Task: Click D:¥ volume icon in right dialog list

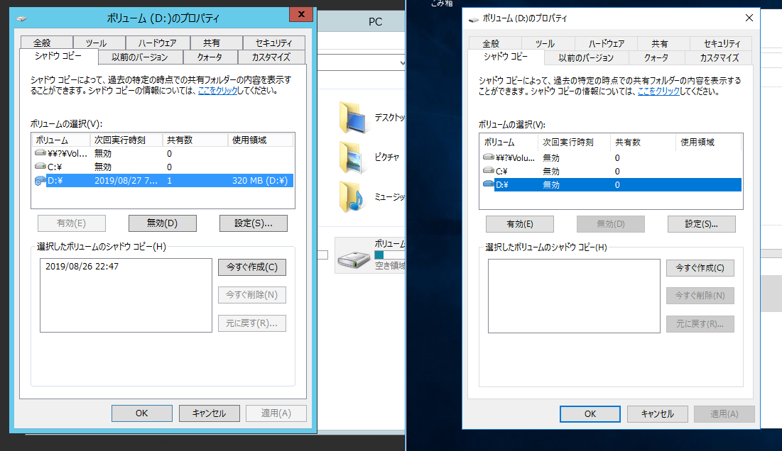Action: point(488,184)
